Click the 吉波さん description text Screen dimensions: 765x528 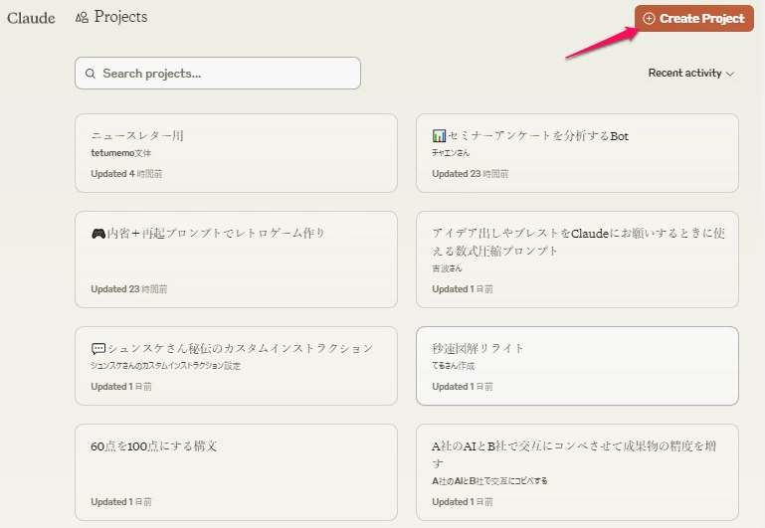pos(447,268)
